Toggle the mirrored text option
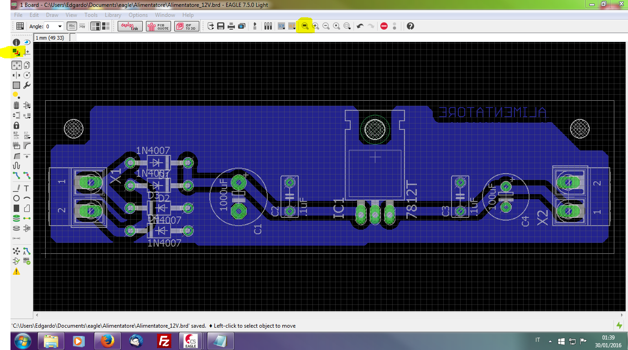Viewport: 628px width, 350px height. (82, 26)
